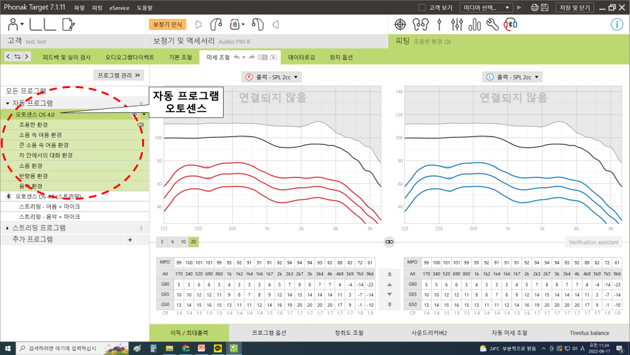The height and width of the screenshot is (355, 630).
Task: Open the 프로그램 옵션 bottom tab
Action: click(x=269, y=333)
